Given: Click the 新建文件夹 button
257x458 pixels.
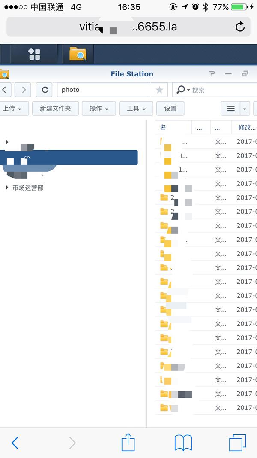Looking at the screenshot, I should pyautogui.click(x=55, y=109).
